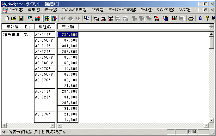Click the greyed table icon numbered 4
This screenshot has width=216, height=136.
pos(118,18)
